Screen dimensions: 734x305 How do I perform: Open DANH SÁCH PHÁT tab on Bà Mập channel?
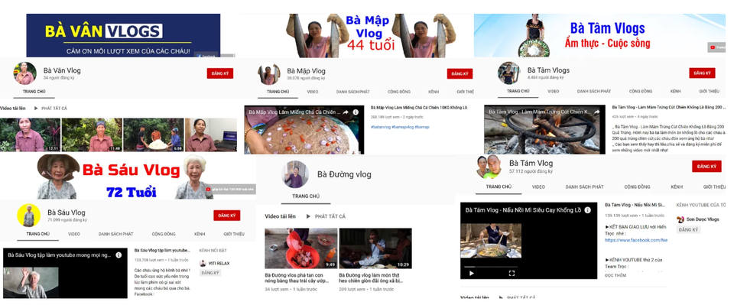point(353,92)
